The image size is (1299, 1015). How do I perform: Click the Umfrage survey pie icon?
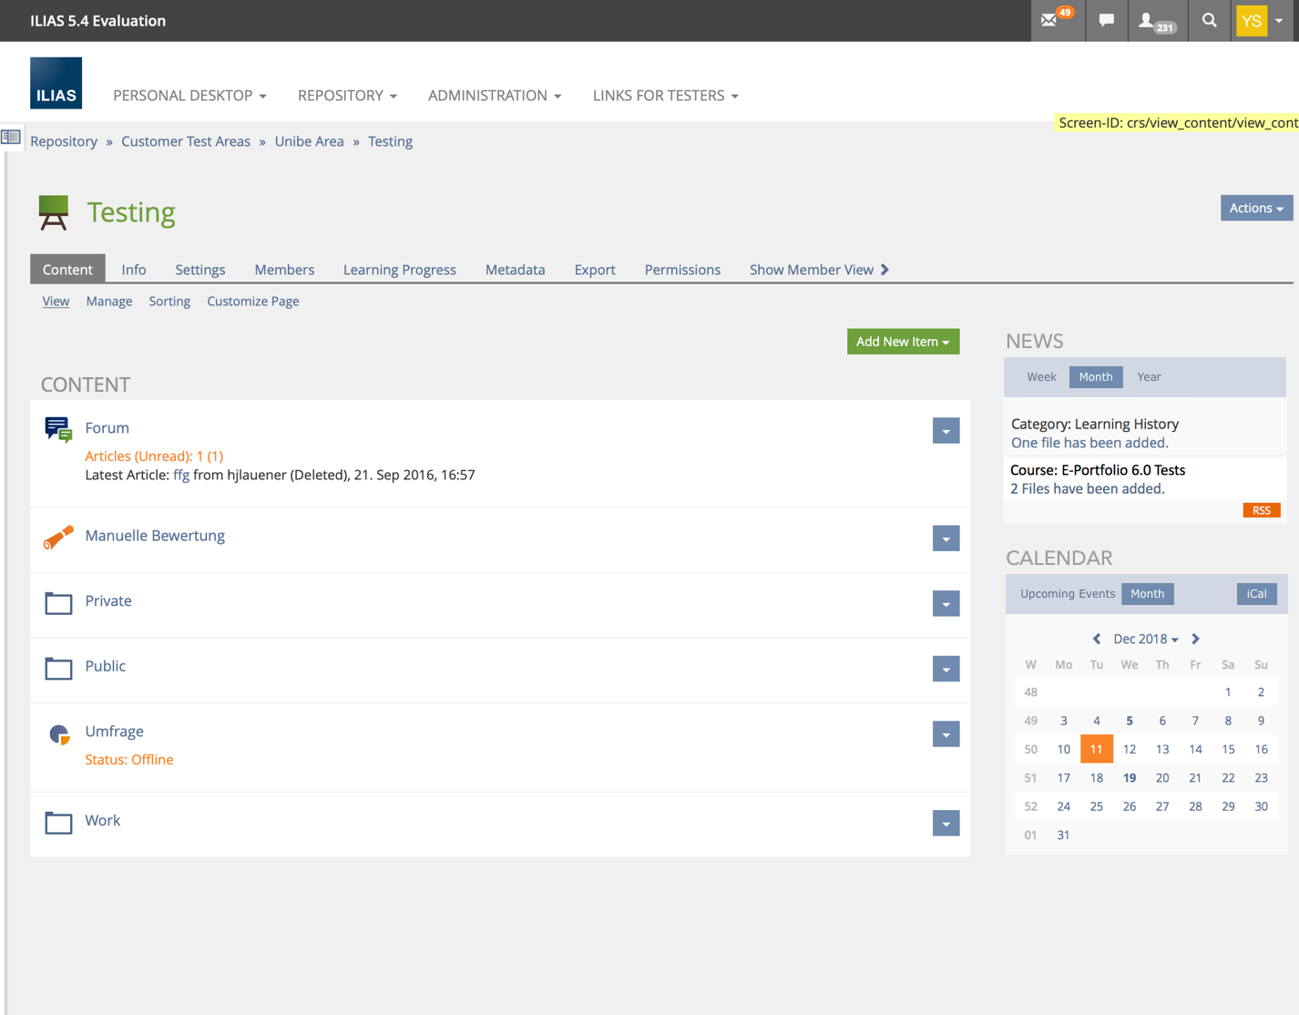[58, 734]
